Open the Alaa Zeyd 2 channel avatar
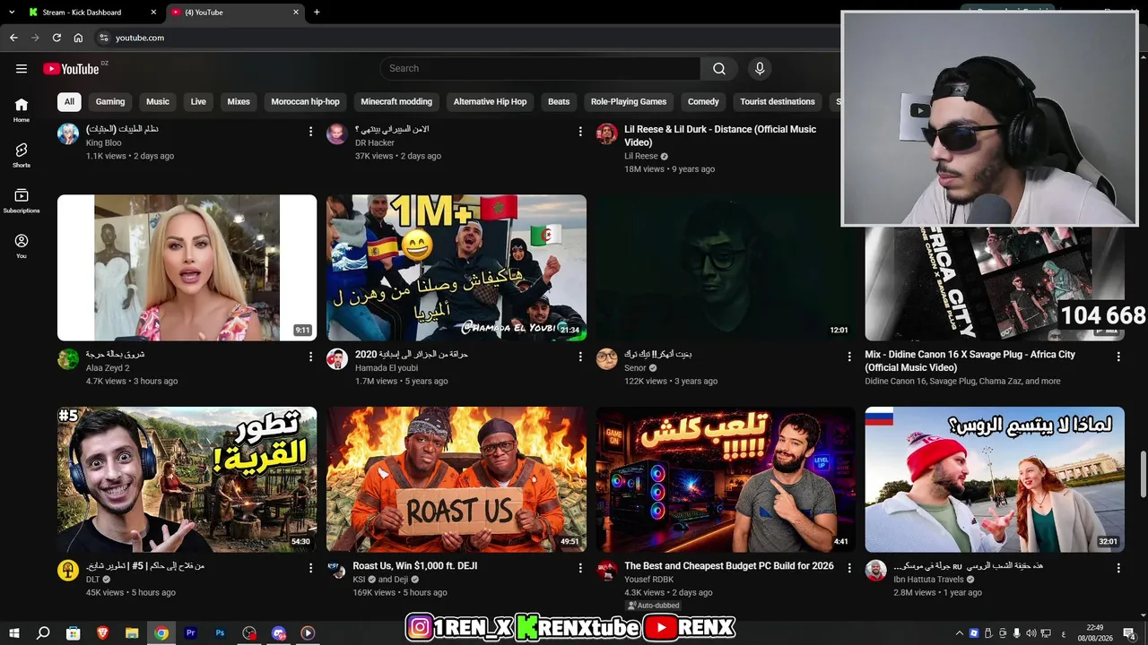The height and width of the screenshot is (645, 1148). 68,359
